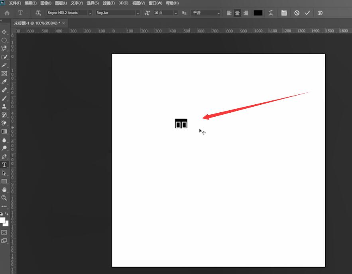
Task: Toggle Quick Mask mode
Action: click(4, 232)
